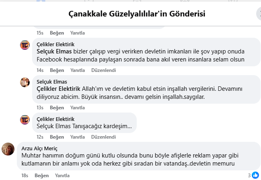Reply to Arzu Alçı Meriç's comment
The width and height of the screenshot is (261, 180).
(x=62, y=176)
